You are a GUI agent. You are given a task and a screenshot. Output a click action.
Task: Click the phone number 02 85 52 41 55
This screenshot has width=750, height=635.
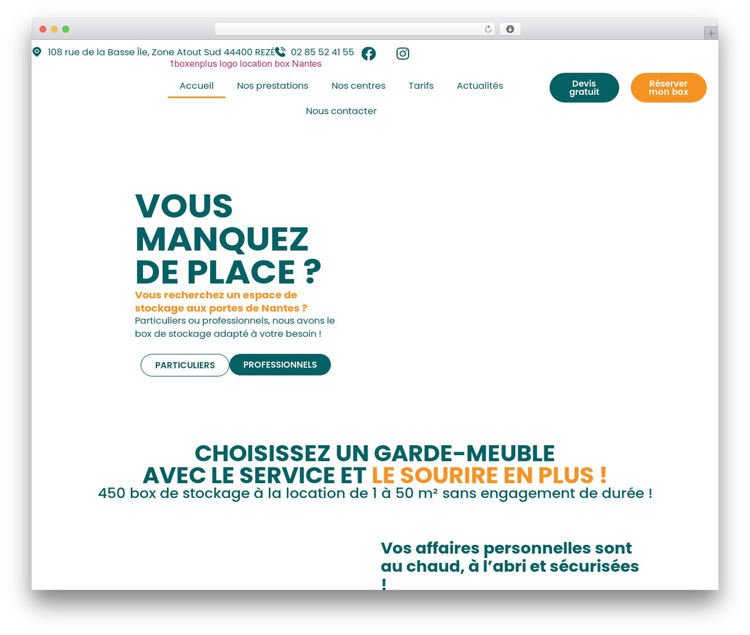pyautogui.click(x=322, y=52)
